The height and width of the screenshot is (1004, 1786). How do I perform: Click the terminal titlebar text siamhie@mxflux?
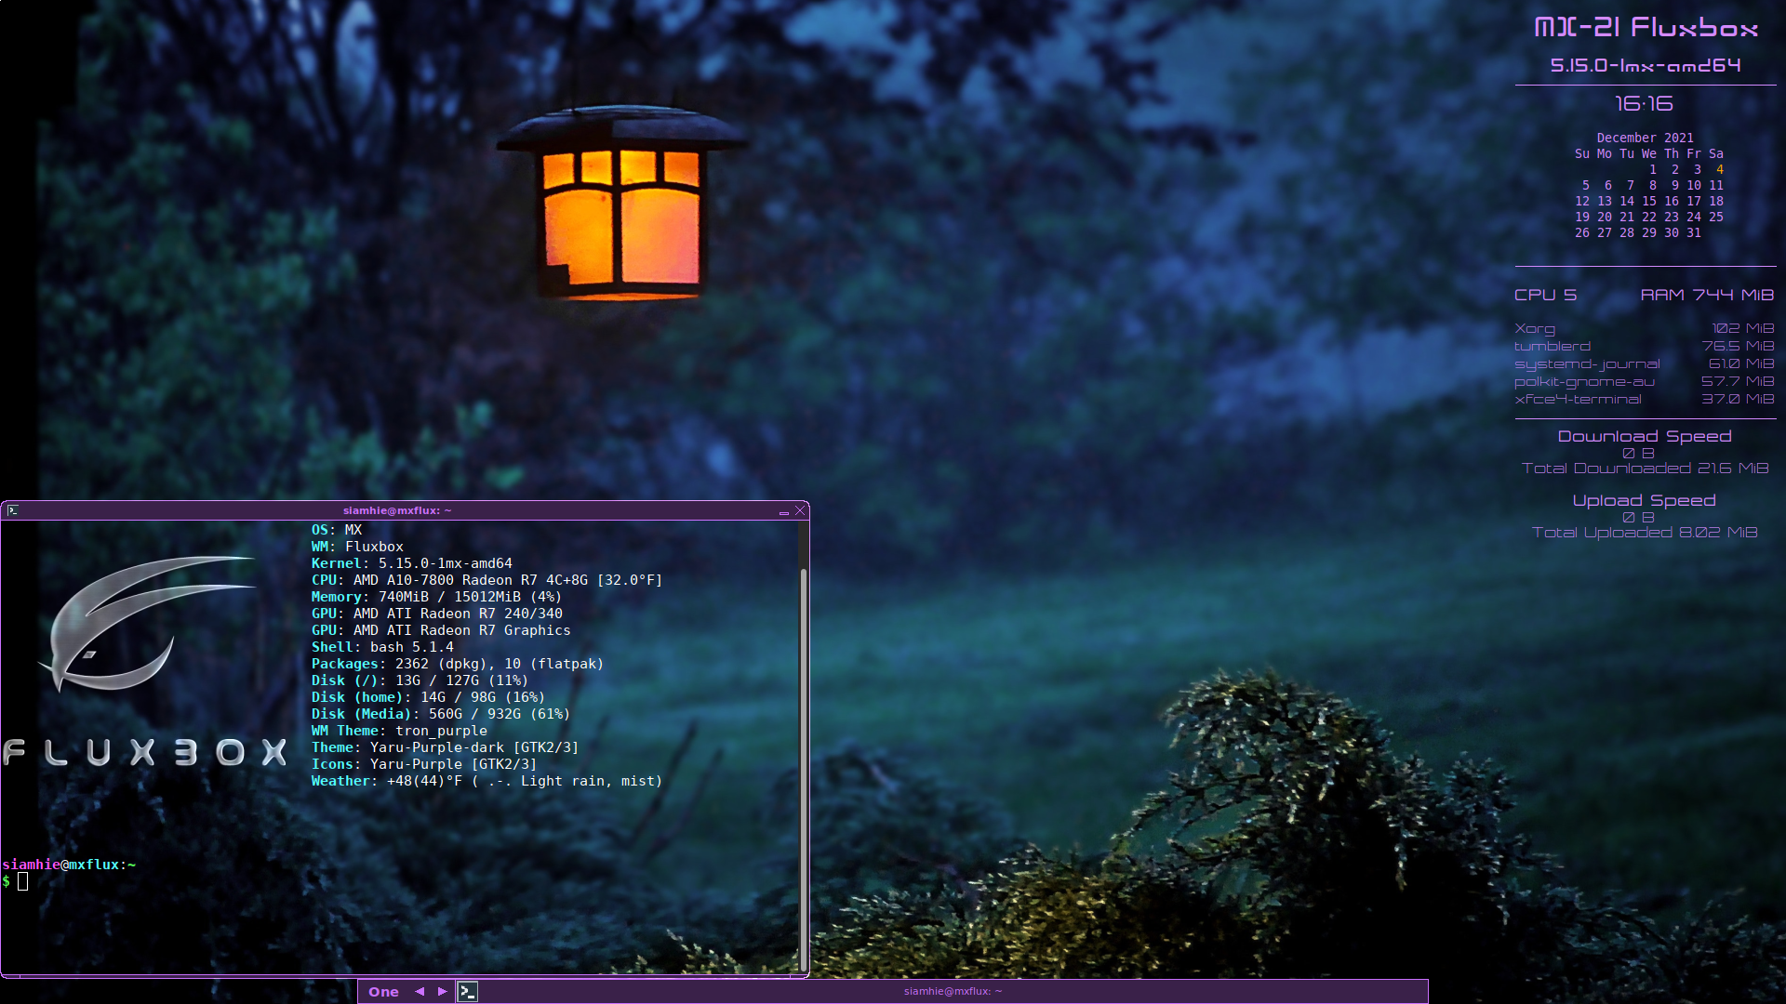tap(397, 510)
